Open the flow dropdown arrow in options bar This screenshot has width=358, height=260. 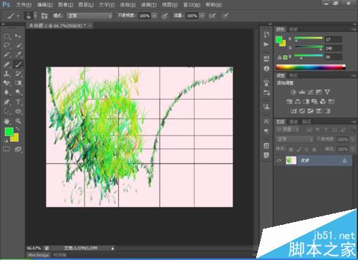(202, 16)
